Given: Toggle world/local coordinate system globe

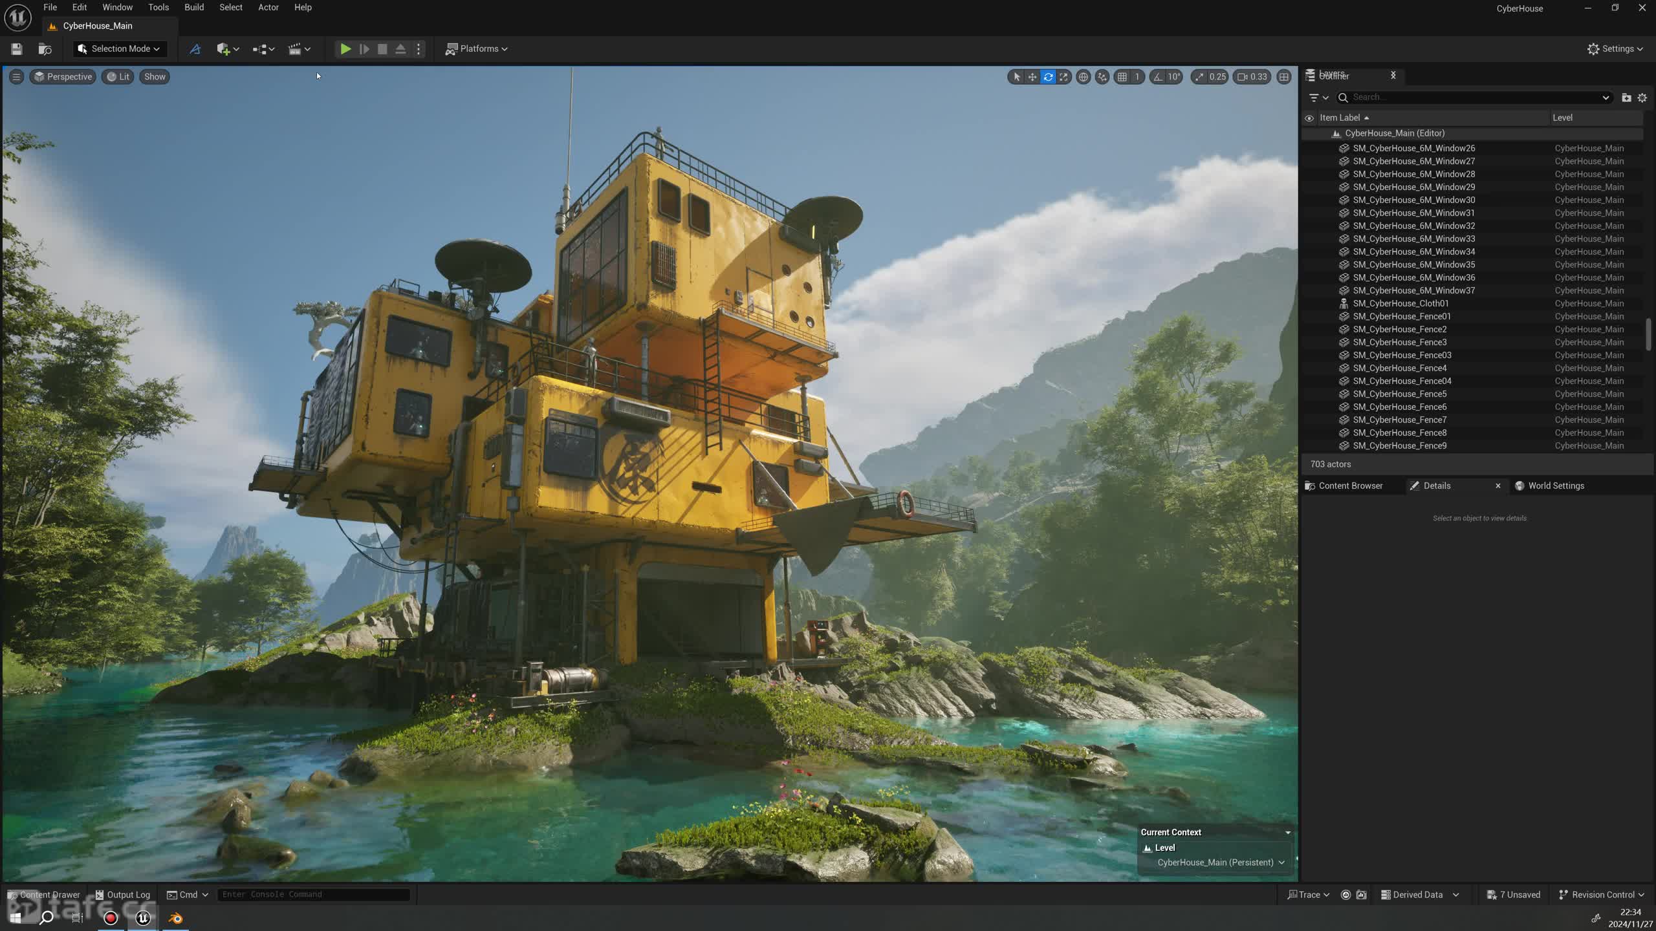Looking at the screenshot, I should tap(1083, 77).
